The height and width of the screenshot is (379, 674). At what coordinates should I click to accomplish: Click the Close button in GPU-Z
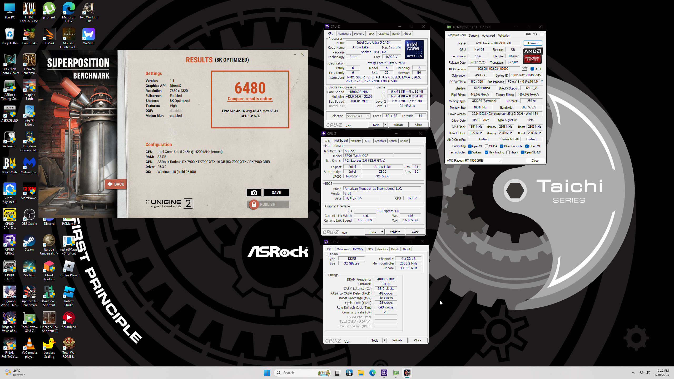[x=535, y=161]
